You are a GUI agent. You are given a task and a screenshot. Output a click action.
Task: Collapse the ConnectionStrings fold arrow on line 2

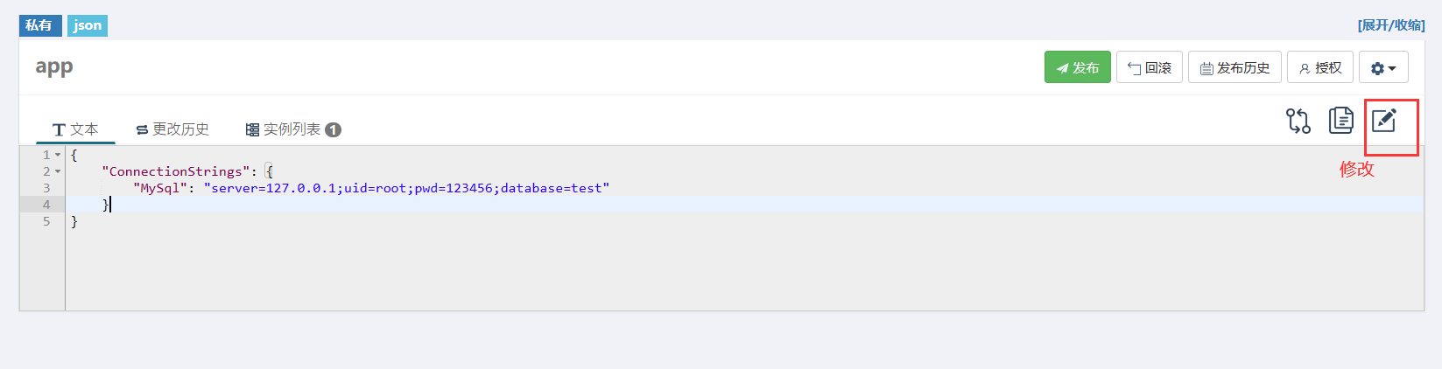[x=58, y=171]
